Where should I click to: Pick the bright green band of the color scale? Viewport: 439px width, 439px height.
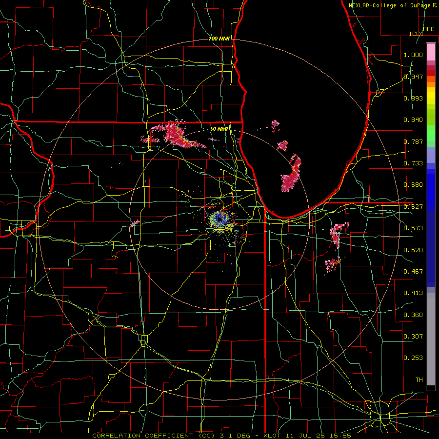tap(431, 133)
